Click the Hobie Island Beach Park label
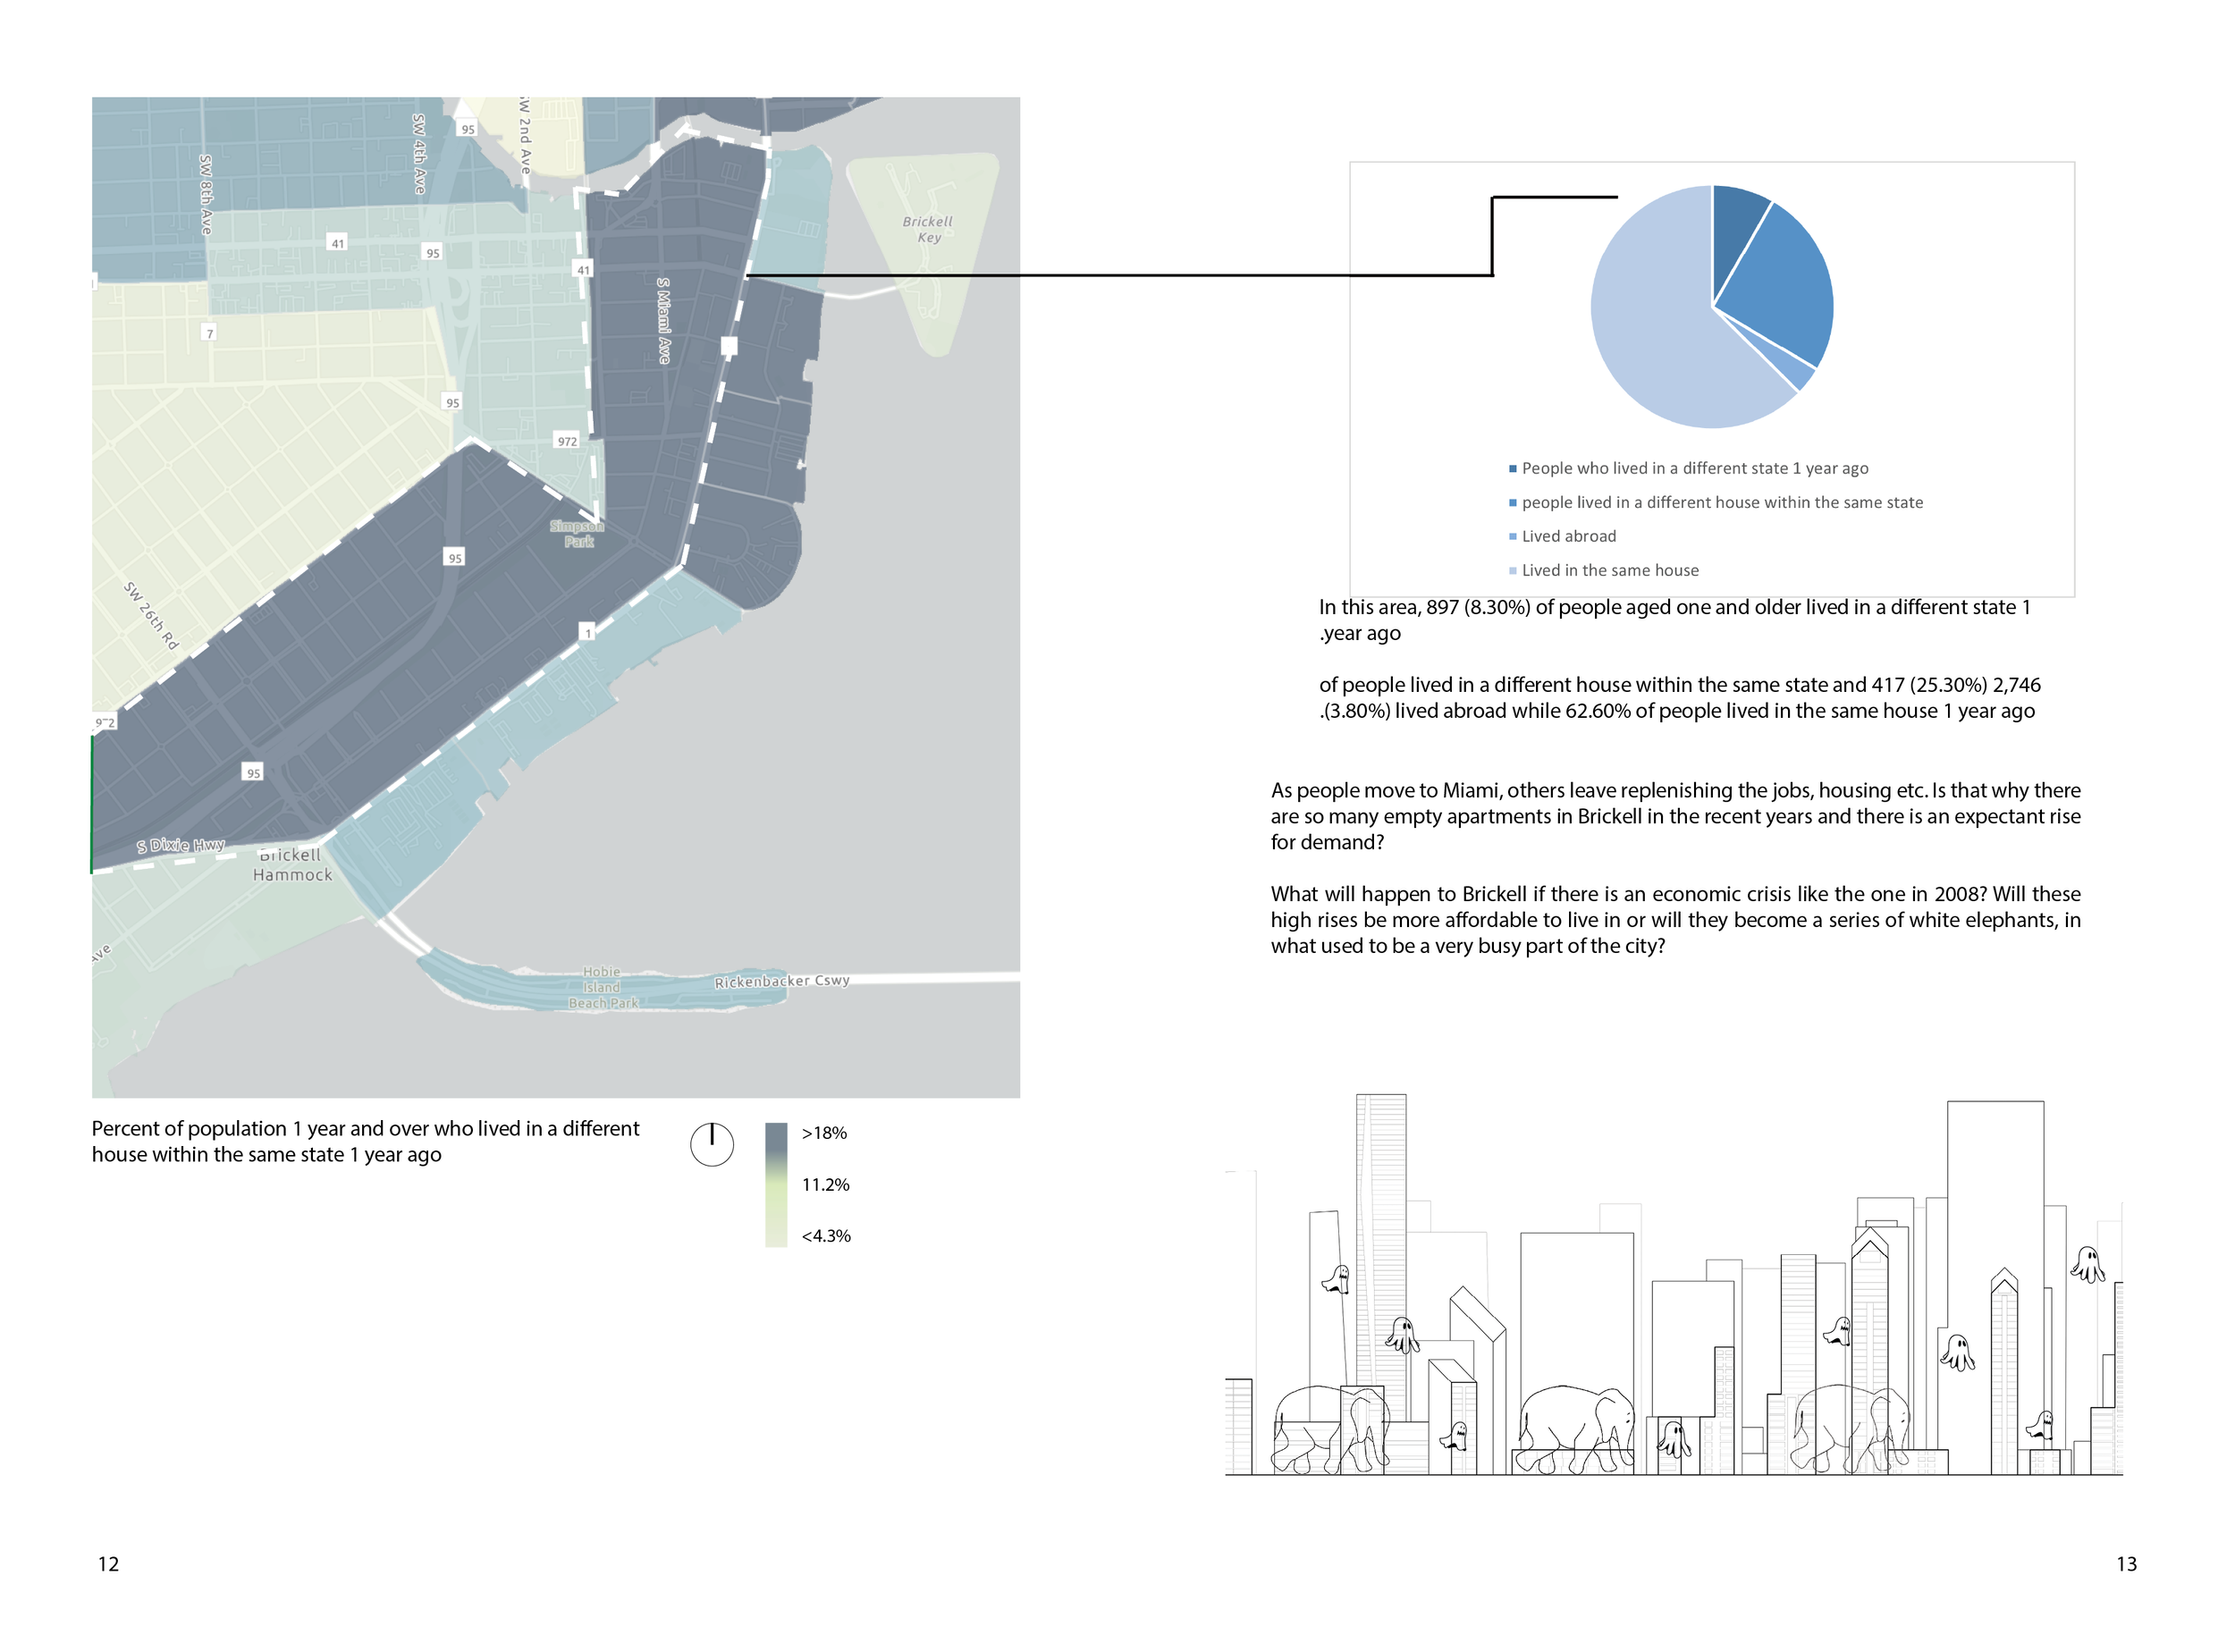 click(603, 987)
